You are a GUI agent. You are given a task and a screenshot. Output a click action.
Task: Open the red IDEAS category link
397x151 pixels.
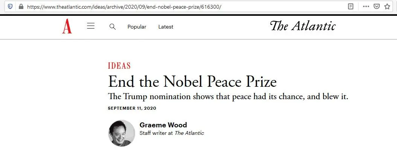119,66
